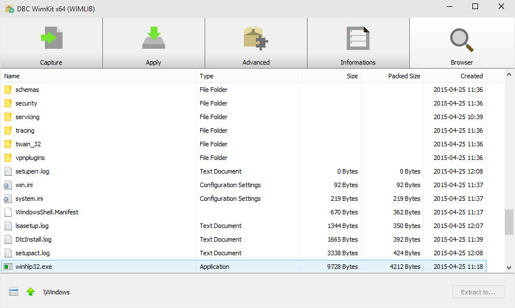Click created date 2015-04-25 10:39 of servicing
515x308 pixels.
pyautogui.click(x=458, y=117)
